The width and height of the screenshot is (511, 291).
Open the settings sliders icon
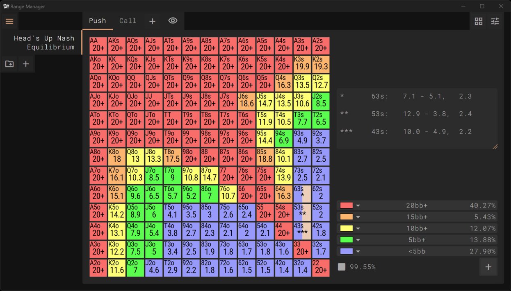pos(495,21)
